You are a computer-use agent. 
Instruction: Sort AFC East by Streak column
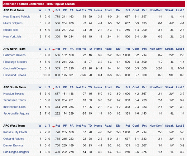point(169,10)
